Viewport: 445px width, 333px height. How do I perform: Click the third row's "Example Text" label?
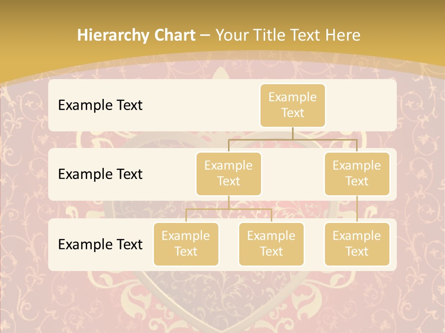tap(100, 244)
